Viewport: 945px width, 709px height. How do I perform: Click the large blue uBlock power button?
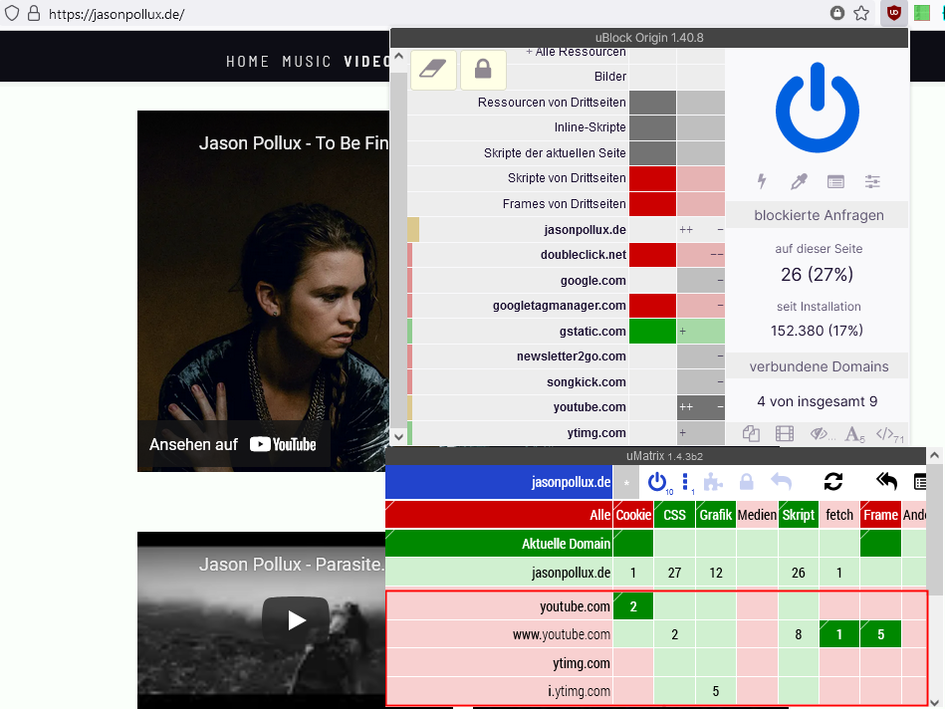818,108
